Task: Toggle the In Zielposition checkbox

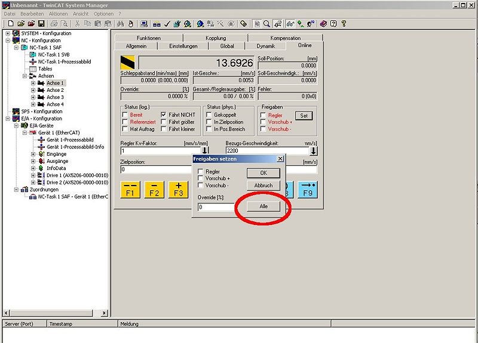Action: pyautogui.click(x=209, y=122)
